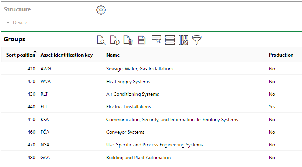Click the view record magnifier icon
The image size is (302, 167).
[101, 40]
